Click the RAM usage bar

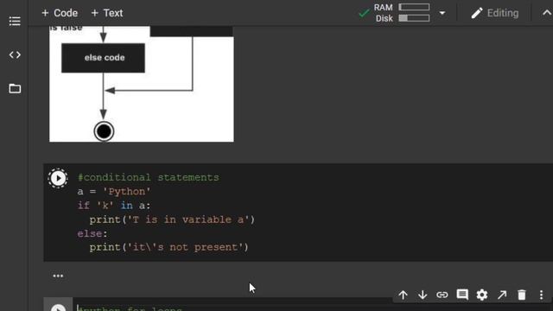tap(414, 7)
